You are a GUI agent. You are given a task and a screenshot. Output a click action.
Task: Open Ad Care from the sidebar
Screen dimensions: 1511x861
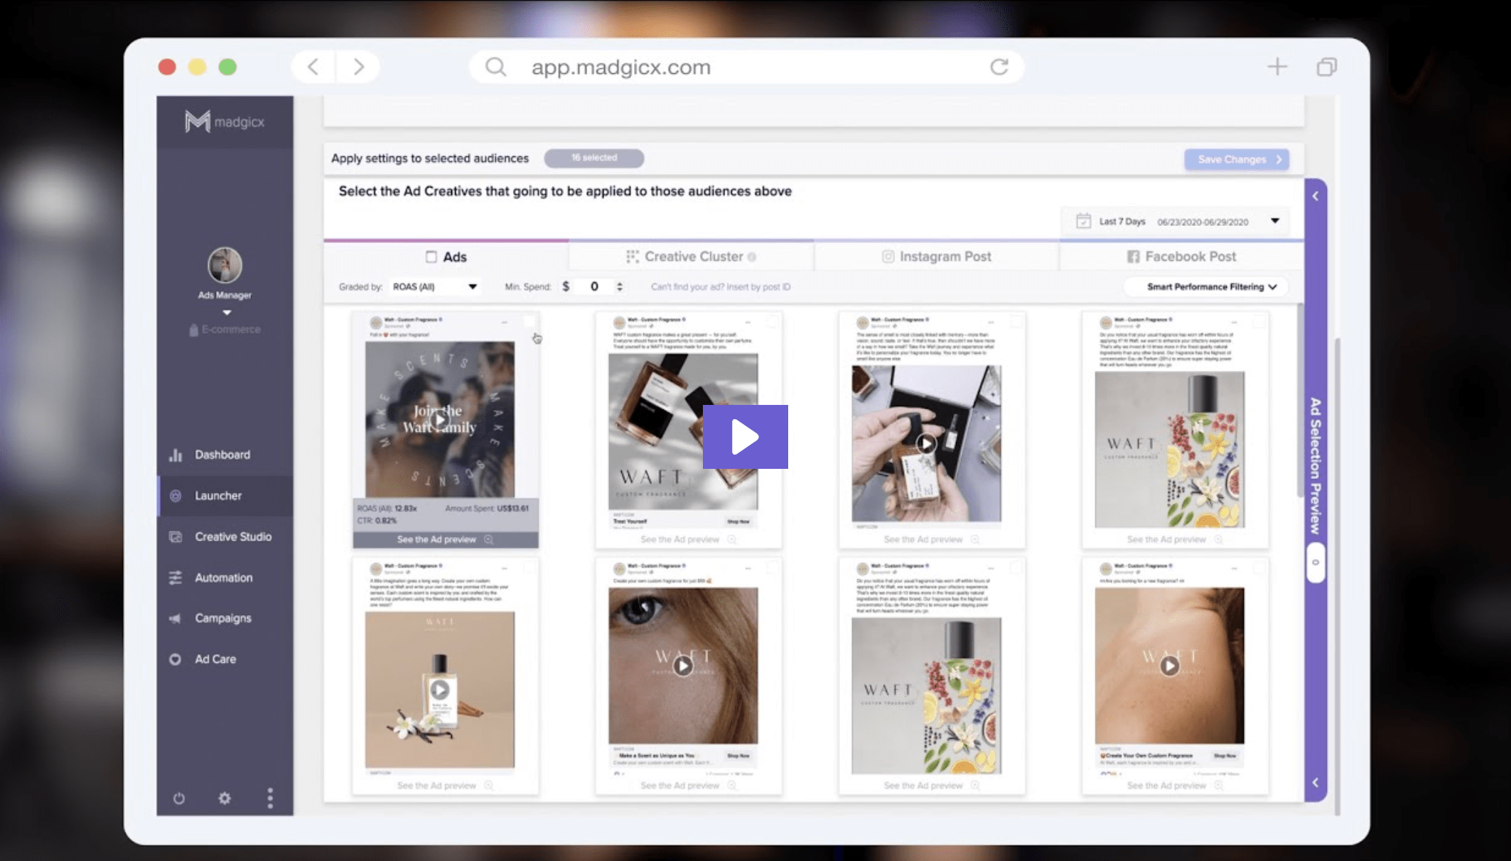215,659
